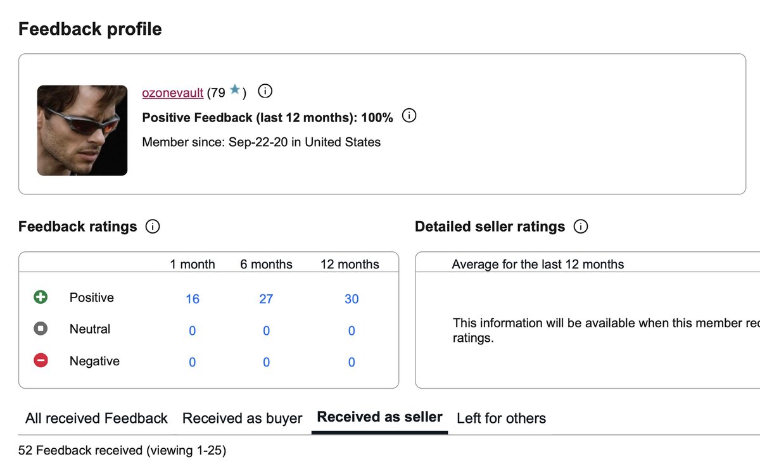Image resolution: width=760 pixels, height=464 pixels.
Task: Switch to Received as buyer tab
Action: [242, 418]
